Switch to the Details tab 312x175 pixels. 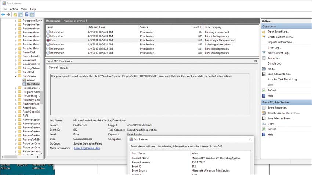(64, 68)
